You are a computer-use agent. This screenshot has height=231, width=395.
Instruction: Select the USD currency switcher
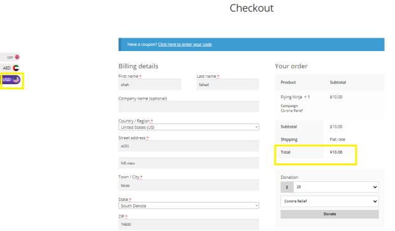(x=11, y=80)
